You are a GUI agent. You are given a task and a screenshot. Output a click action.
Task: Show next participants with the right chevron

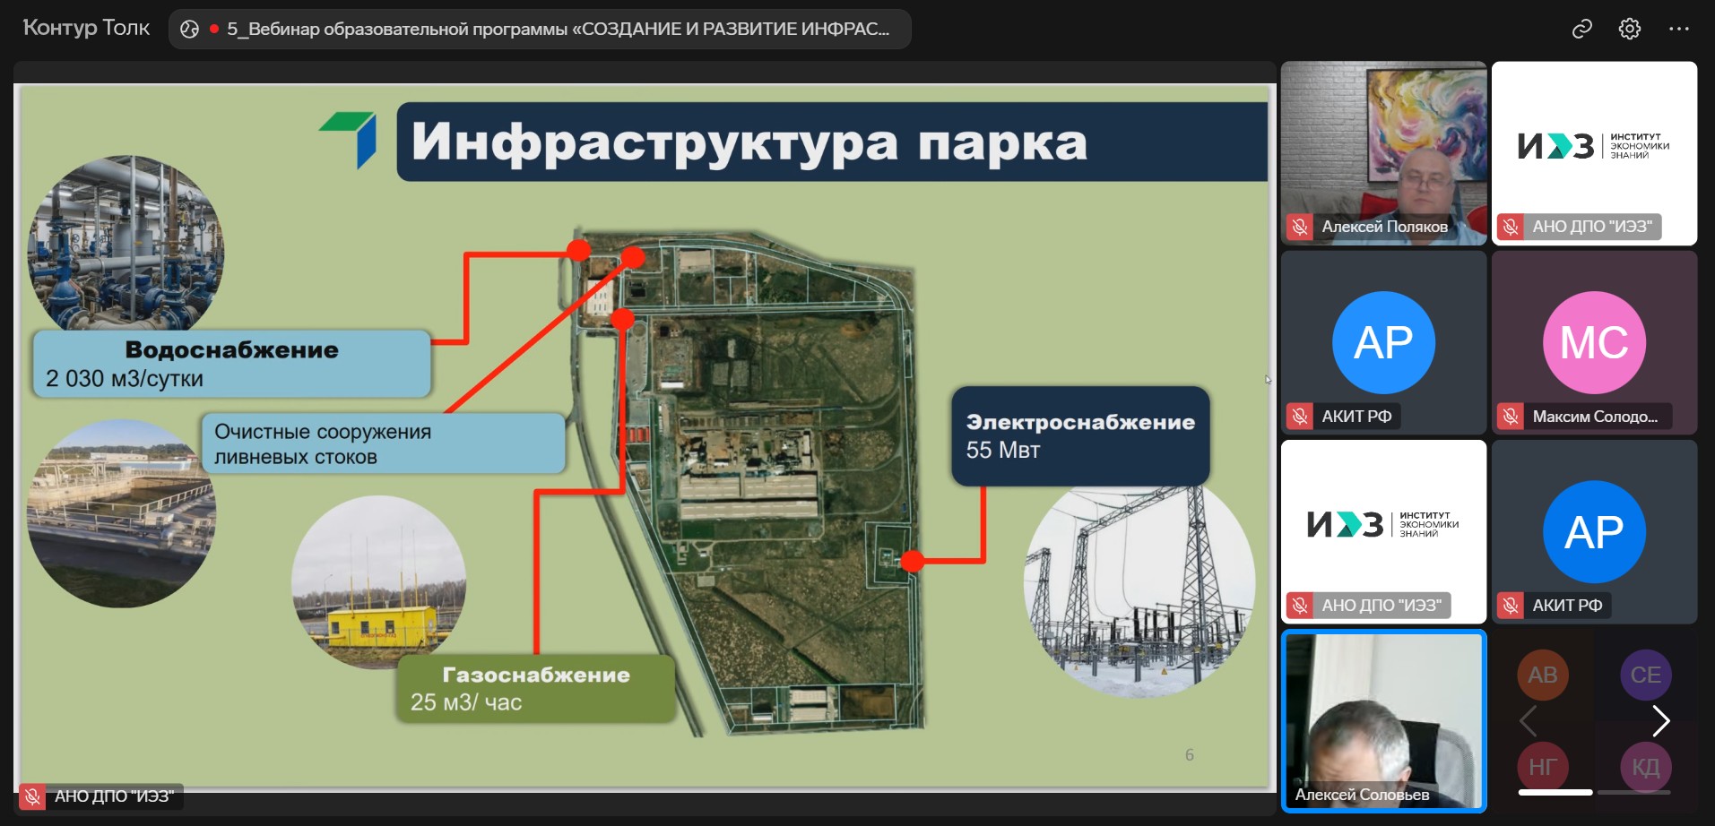coord(1660,720)
